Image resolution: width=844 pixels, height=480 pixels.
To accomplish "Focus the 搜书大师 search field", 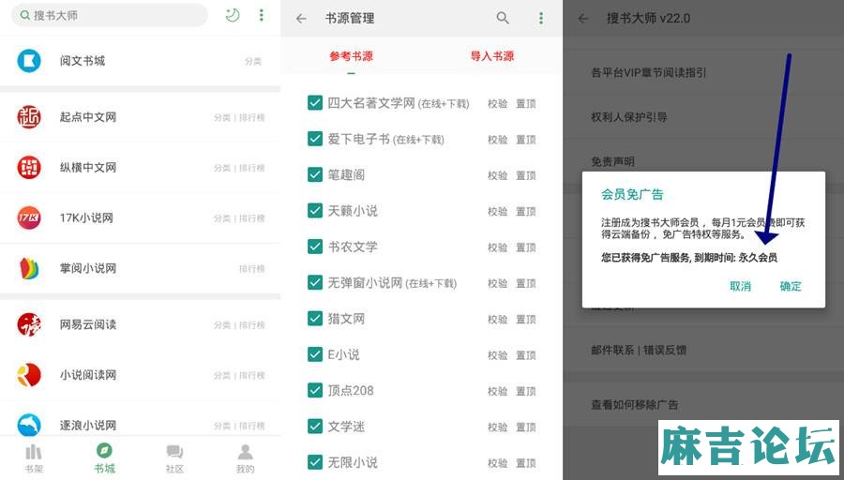I will (x=110, y=15).
